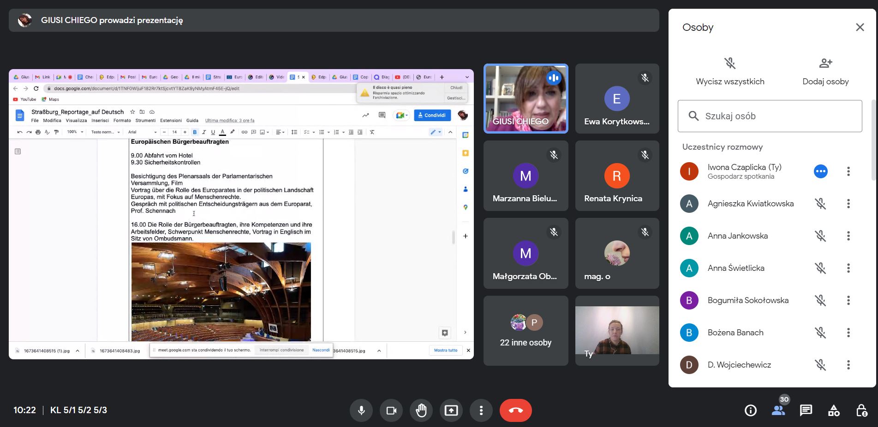Image resolution: width=878 pixels, height=427 pixels.
Task: Mute Agnieszka Kwiatkowska's microphone
Action: pyautogui.click(x=820, y=204)
